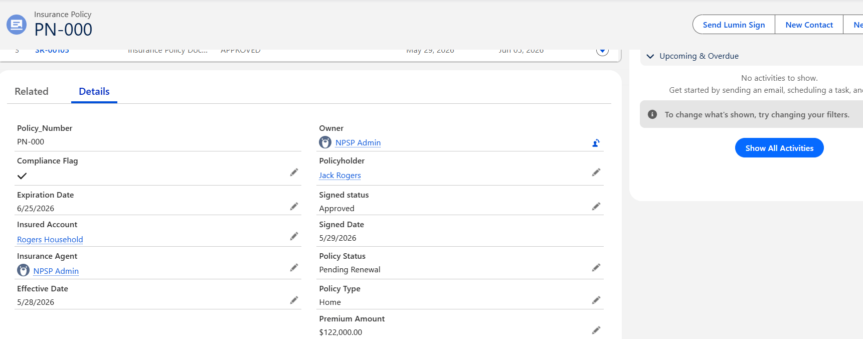
Task: Click the Policy_Number value PN-000
Action: pos(31,142)
